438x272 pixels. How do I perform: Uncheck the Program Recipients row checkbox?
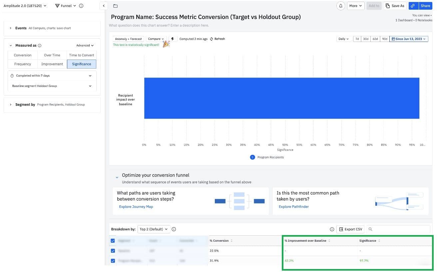(x=113, y=261)
